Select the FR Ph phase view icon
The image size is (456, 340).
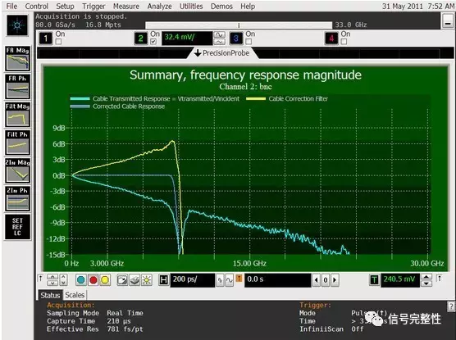click(18, 87)
